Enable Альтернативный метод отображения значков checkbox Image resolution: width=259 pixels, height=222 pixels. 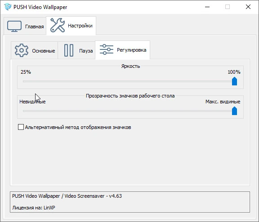coord(21,127)
